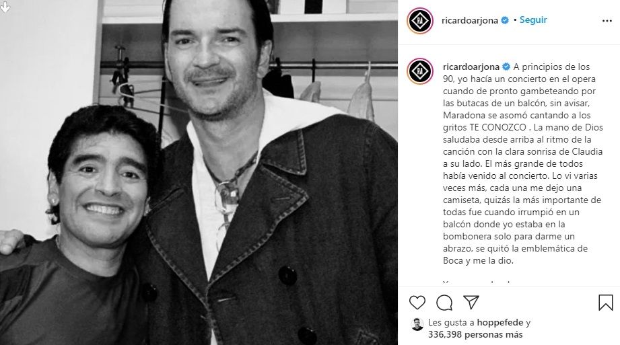Open the ricardoarjona avatar beside the caption
Screen dimensions: 620x345
point(420,71)
